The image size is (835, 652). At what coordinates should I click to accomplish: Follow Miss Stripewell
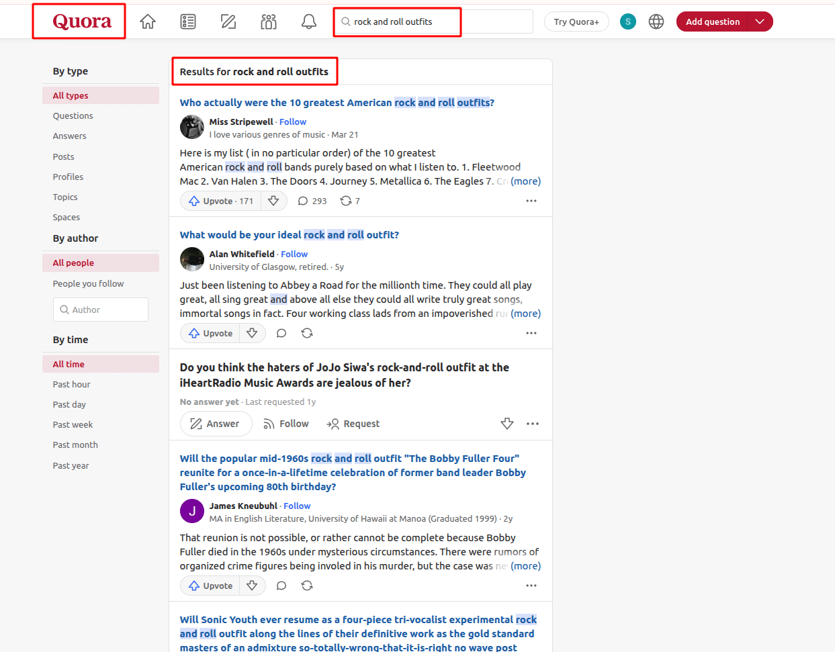[293, 122]
